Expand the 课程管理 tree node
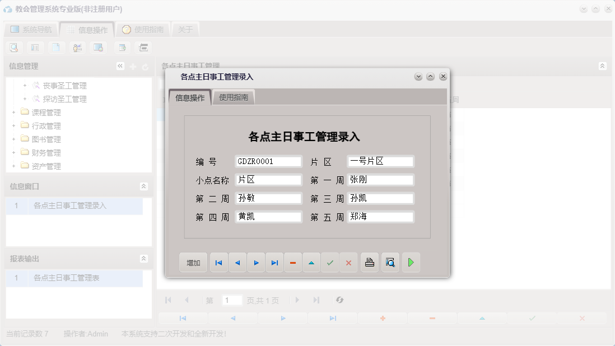The width and height of the screenshot is (615, 346). (x=13, y=112)
